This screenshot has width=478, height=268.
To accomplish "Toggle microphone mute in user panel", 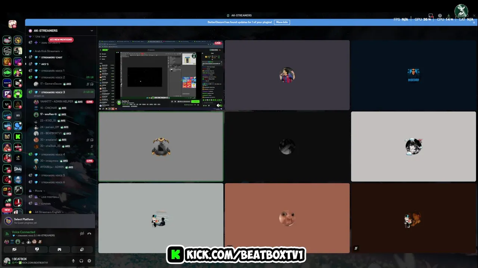I will (73, 261).
